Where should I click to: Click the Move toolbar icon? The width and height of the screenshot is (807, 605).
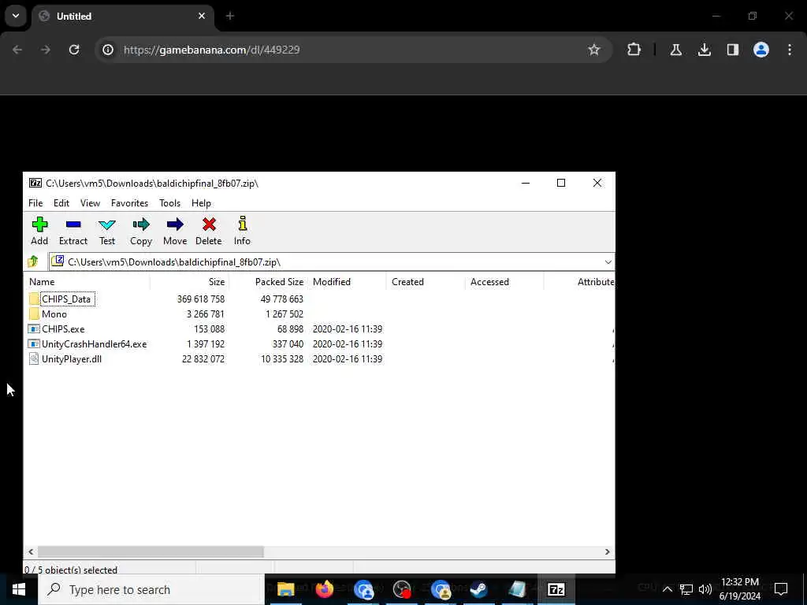pyautogui.click(x=175, y=231)
